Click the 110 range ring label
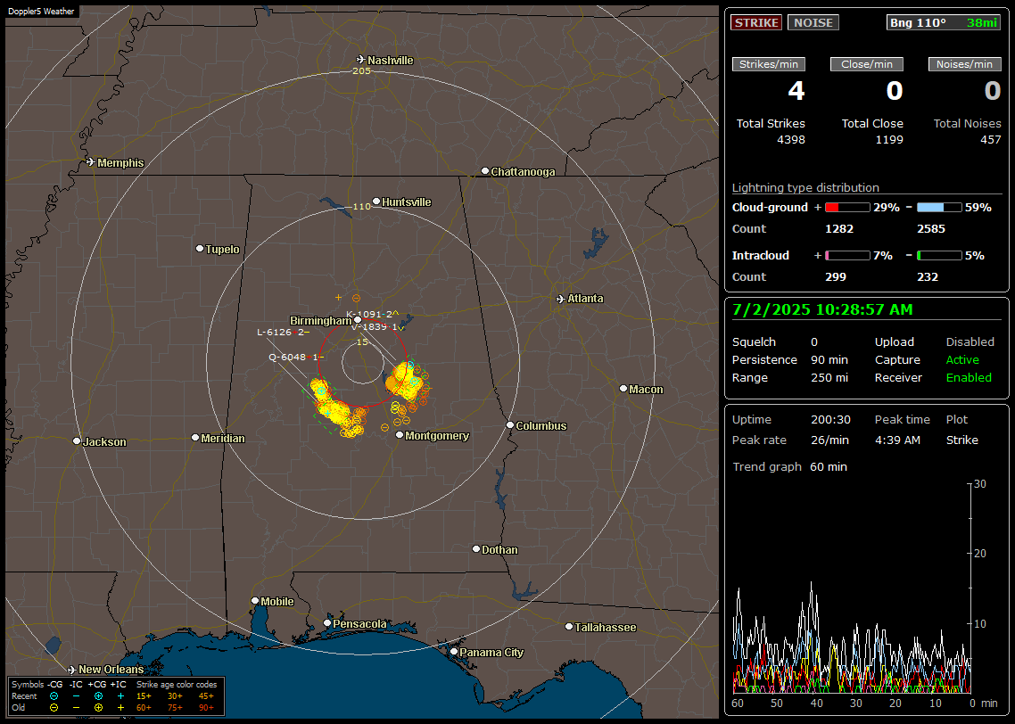 361,206
